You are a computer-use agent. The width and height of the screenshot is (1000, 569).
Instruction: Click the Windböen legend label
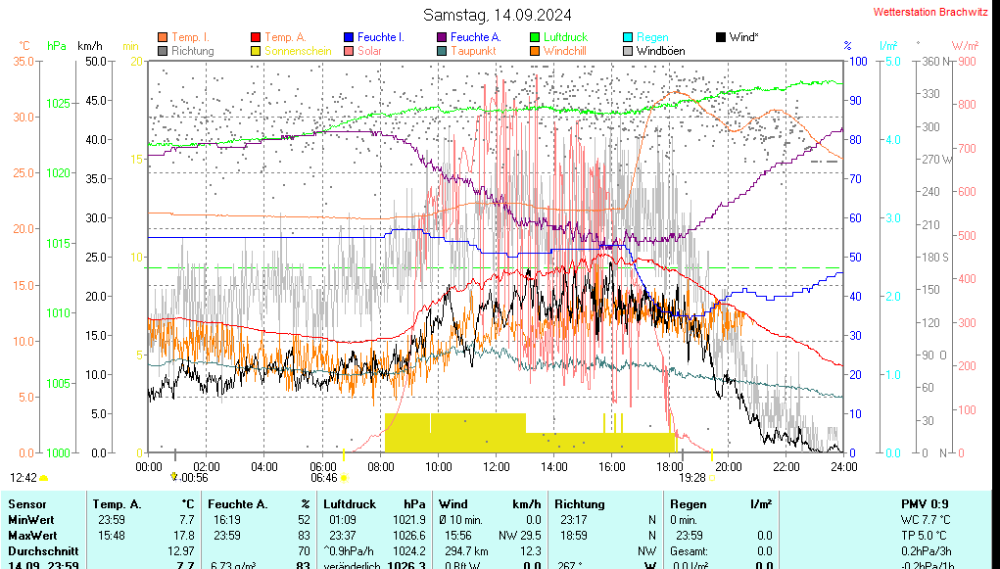[x=660, y=50]
